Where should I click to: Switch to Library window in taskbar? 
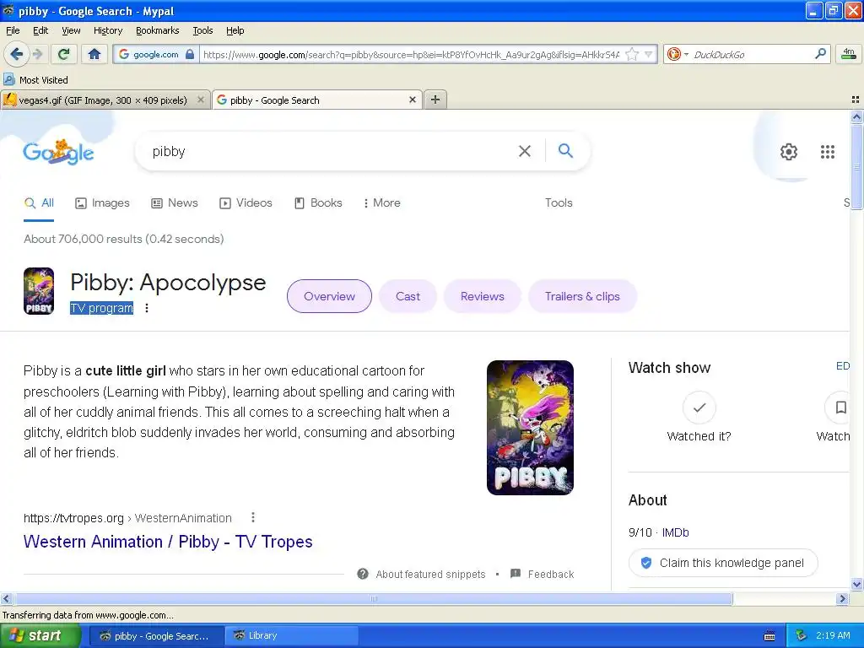coord(292,636)
